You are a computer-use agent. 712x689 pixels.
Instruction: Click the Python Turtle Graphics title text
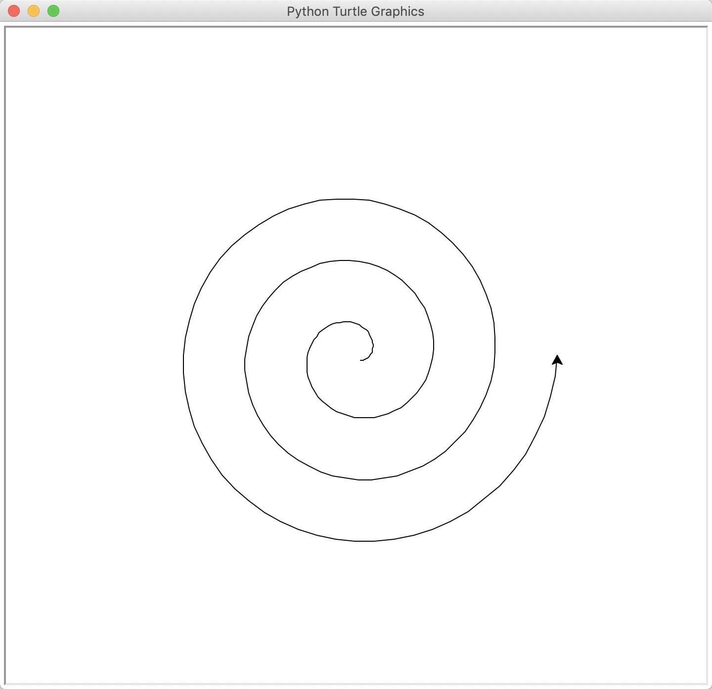(356, 11)
